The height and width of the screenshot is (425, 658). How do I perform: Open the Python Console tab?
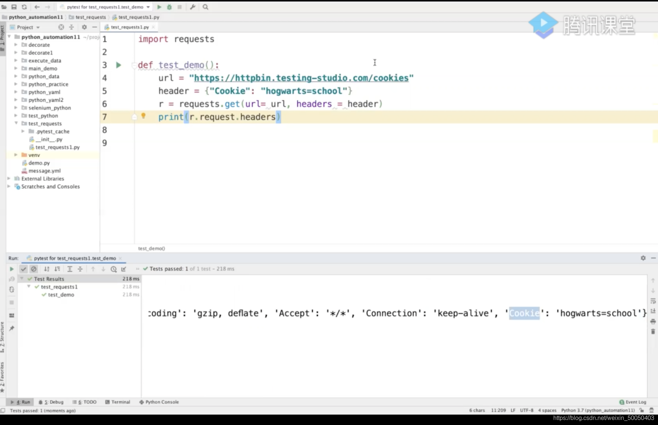click(x=159, y=402)
